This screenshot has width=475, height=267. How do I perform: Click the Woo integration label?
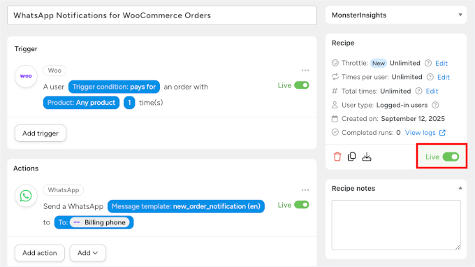[54, 71]
